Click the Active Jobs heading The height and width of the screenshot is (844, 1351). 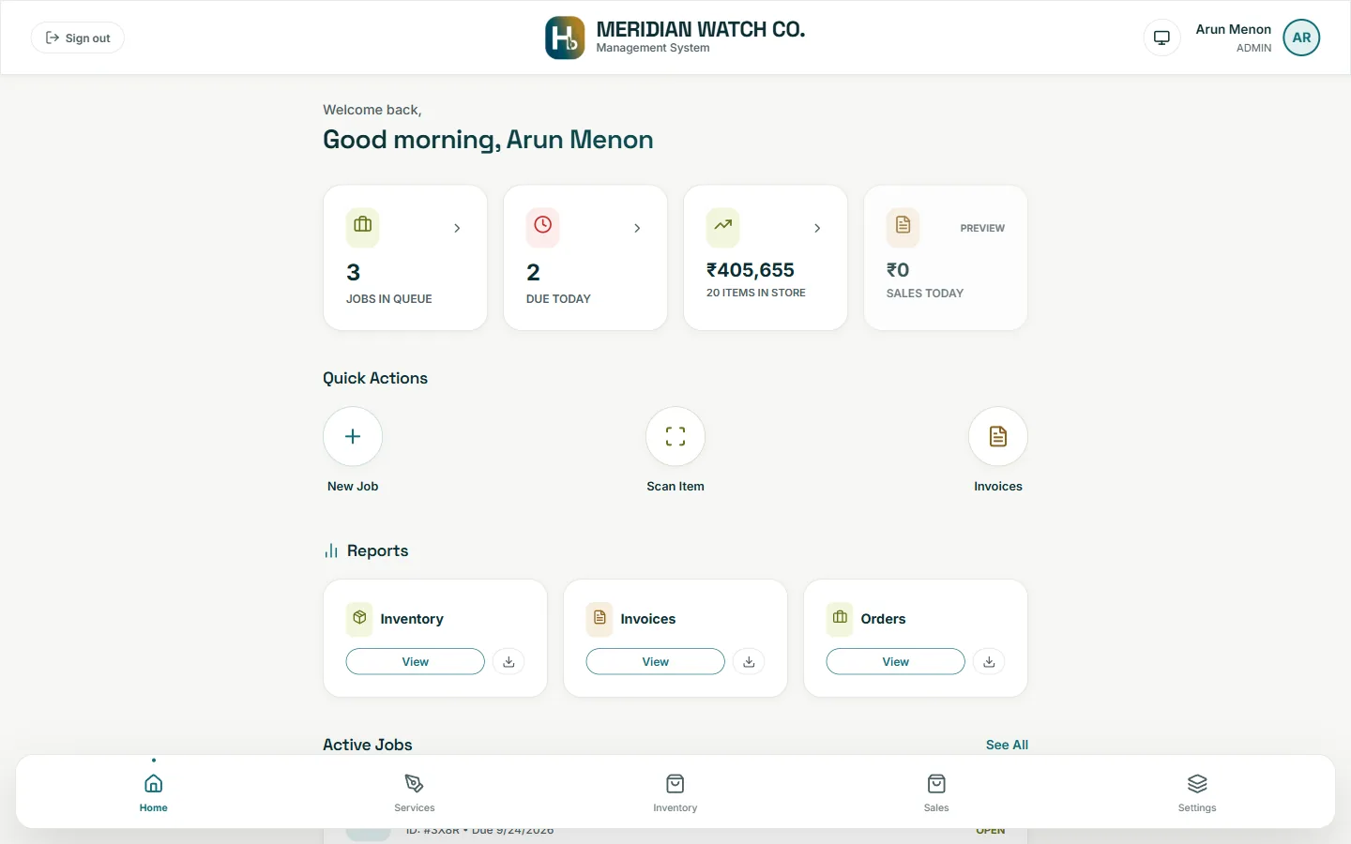[368, 745]
